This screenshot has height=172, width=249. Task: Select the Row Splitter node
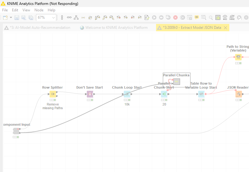click(x=53, y=94)
